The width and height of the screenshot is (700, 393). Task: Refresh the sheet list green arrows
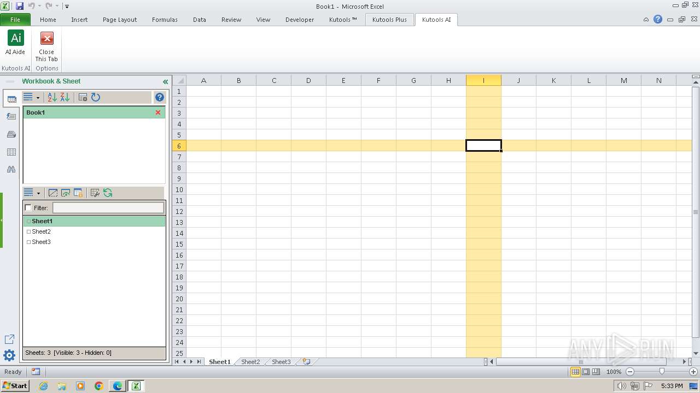108,193
